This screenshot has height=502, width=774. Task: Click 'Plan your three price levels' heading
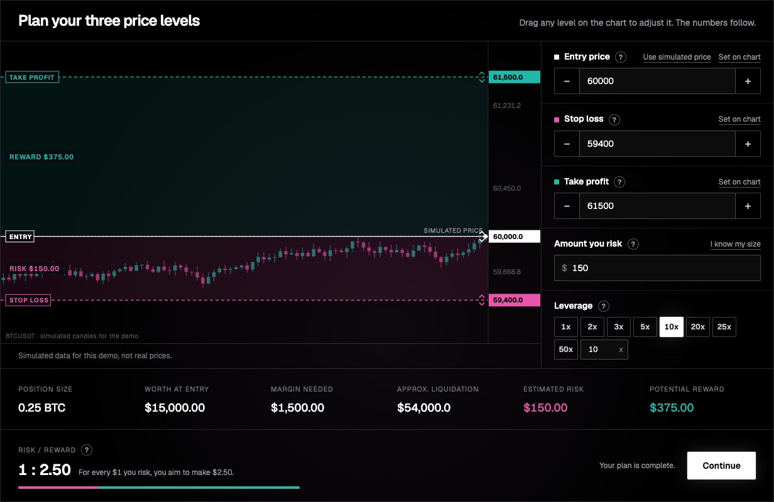(x=109, y=21)
